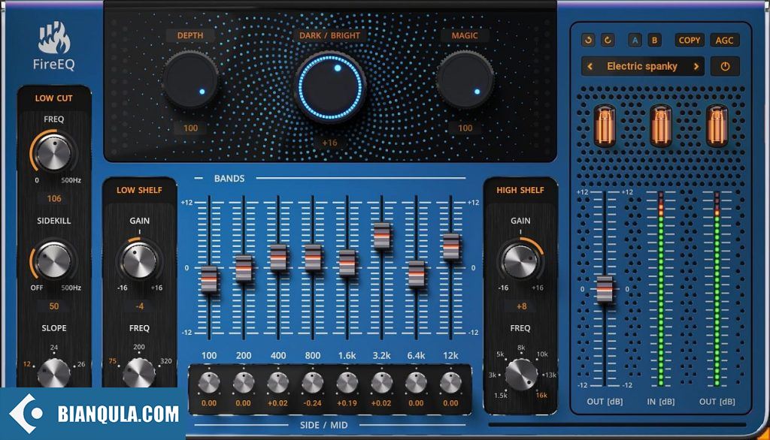Click the SIDEKILL knob
Image resolution: width=770 pixels, height=440 pixels.
[x=53, y=260]
